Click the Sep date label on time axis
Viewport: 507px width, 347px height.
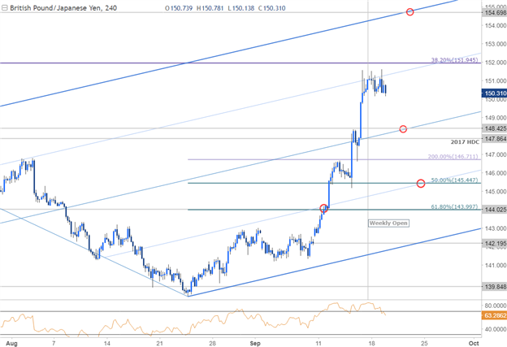point(255,343)
